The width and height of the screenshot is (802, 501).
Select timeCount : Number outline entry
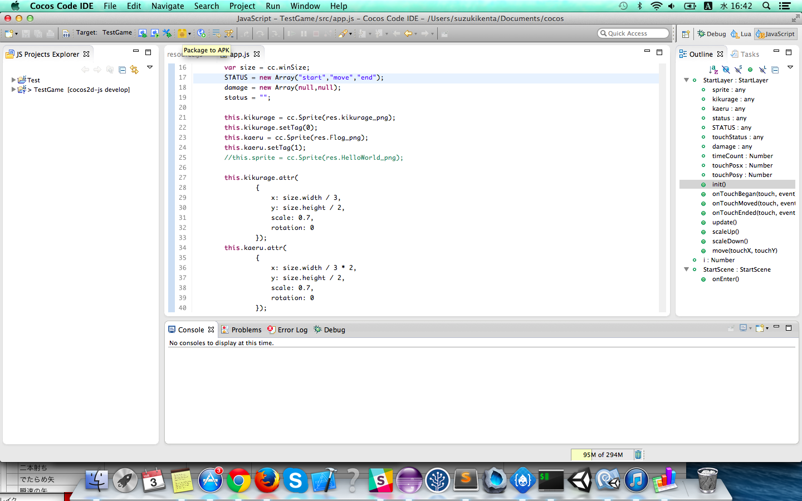(742, 156)
